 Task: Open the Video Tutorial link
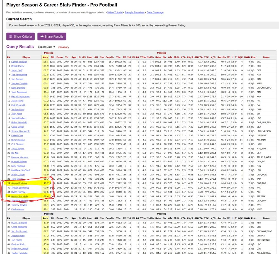coord(115,13)
